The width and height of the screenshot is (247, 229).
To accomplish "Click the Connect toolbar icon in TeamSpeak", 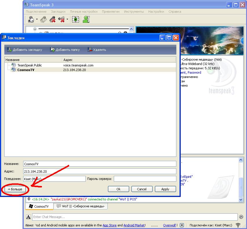I will pos(31,19).
